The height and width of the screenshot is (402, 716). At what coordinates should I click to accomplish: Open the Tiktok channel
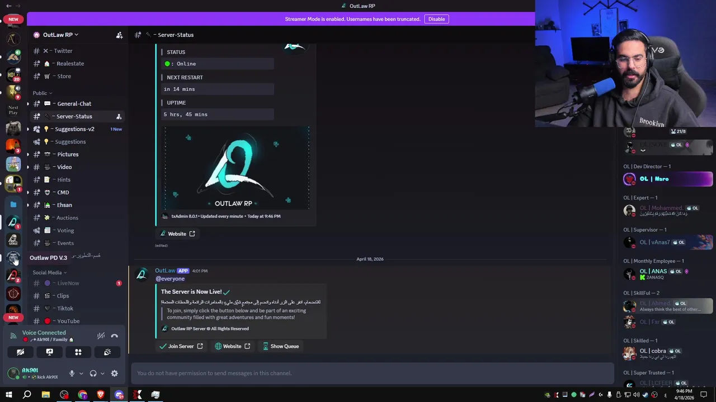(x=77, y=308)
